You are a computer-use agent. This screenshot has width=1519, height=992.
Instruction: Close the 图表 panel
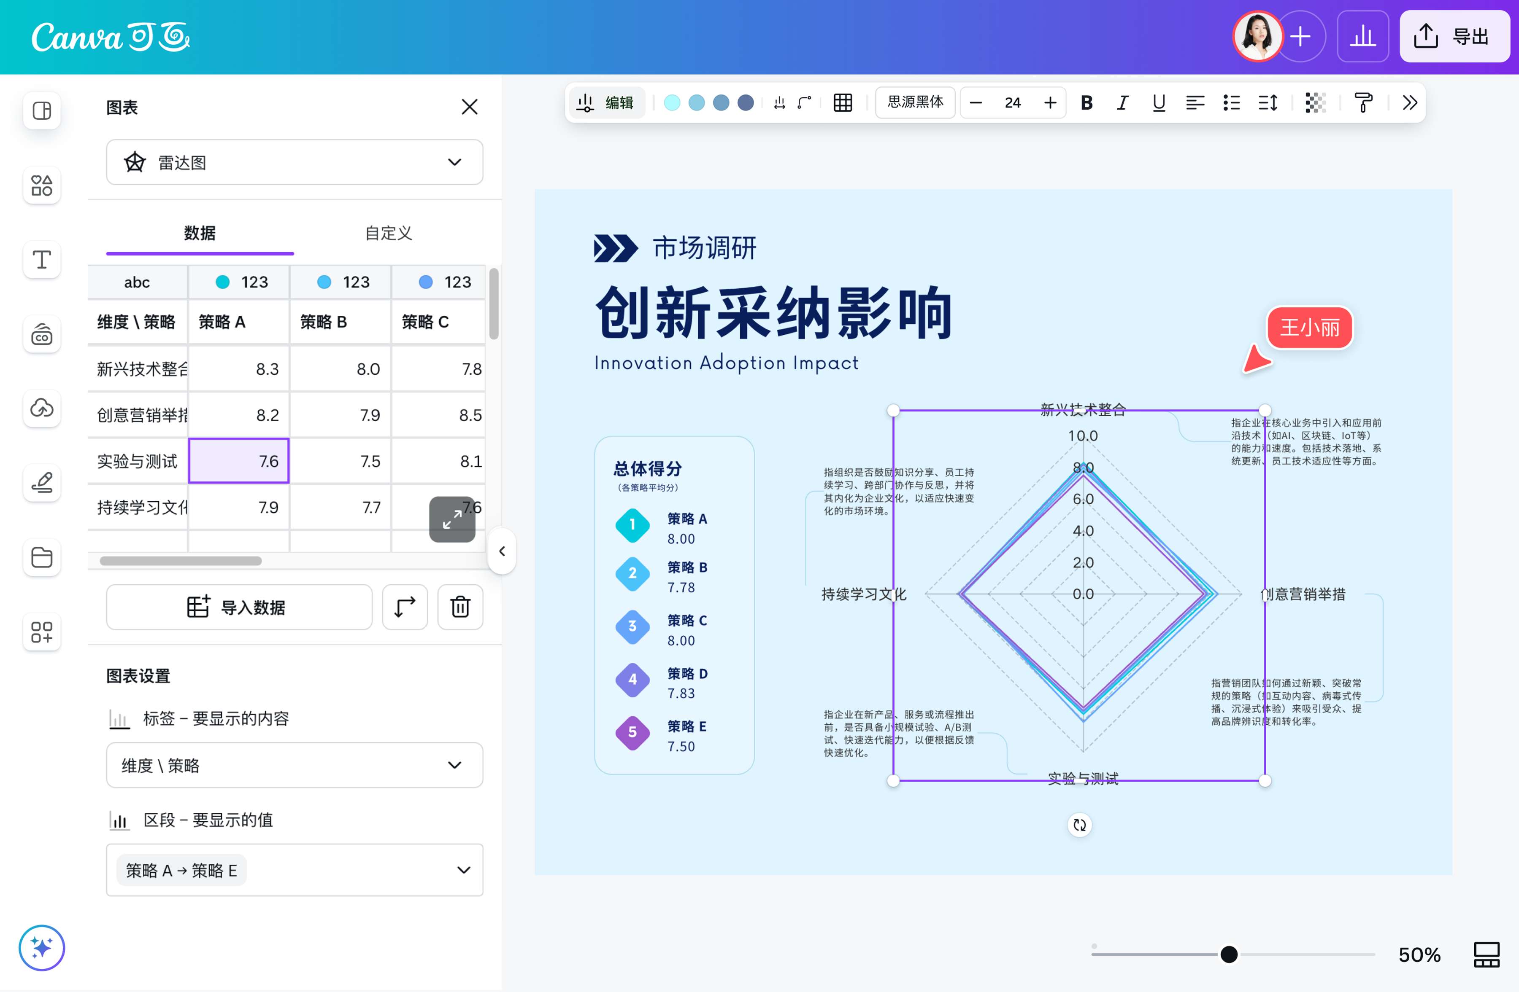(x=469, y=107)
